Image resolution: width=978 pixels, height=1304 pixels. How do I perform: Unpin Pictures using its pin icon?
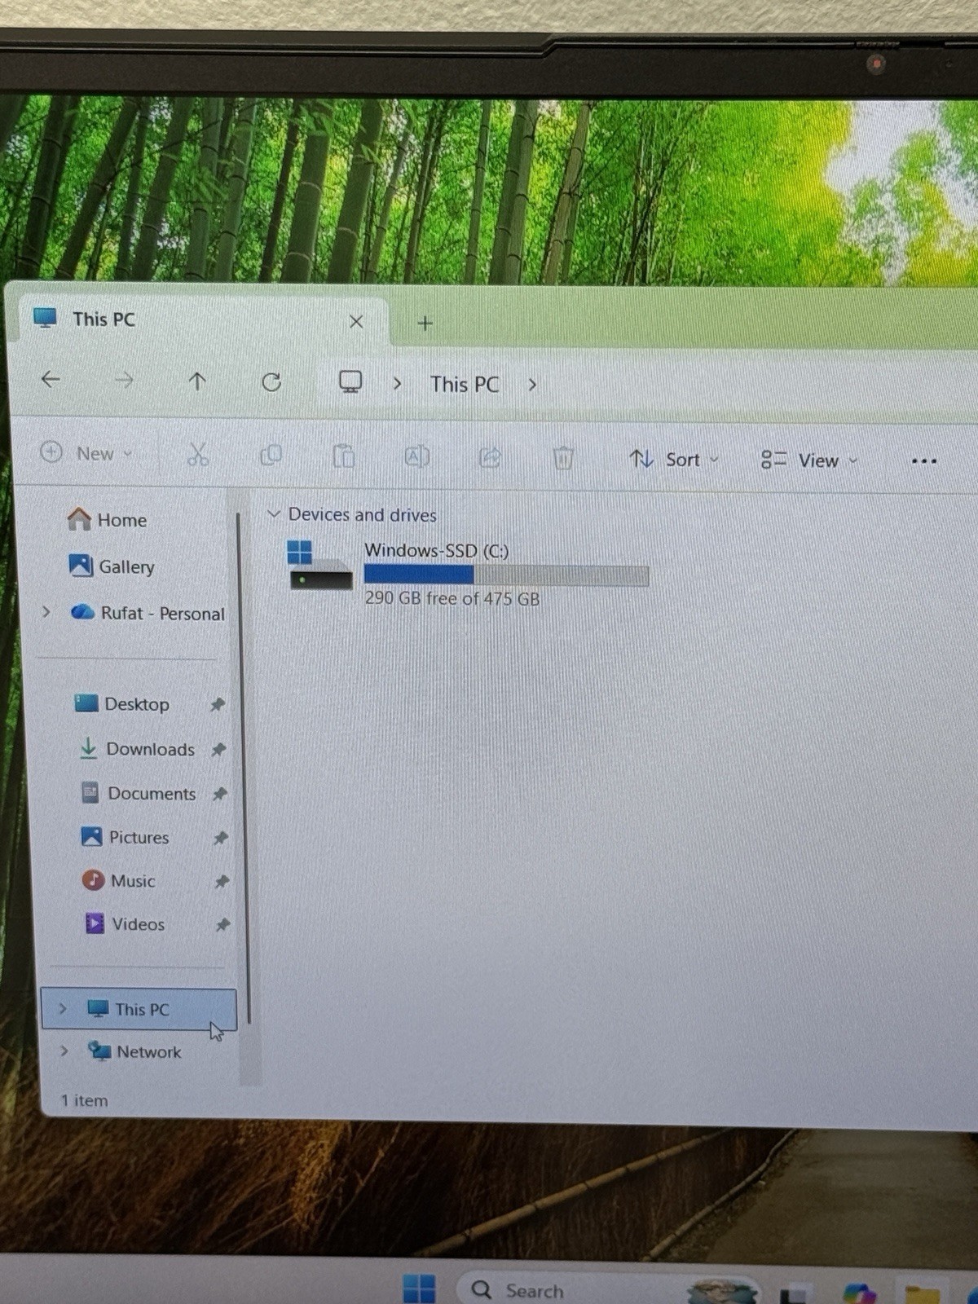click(220, 837)
